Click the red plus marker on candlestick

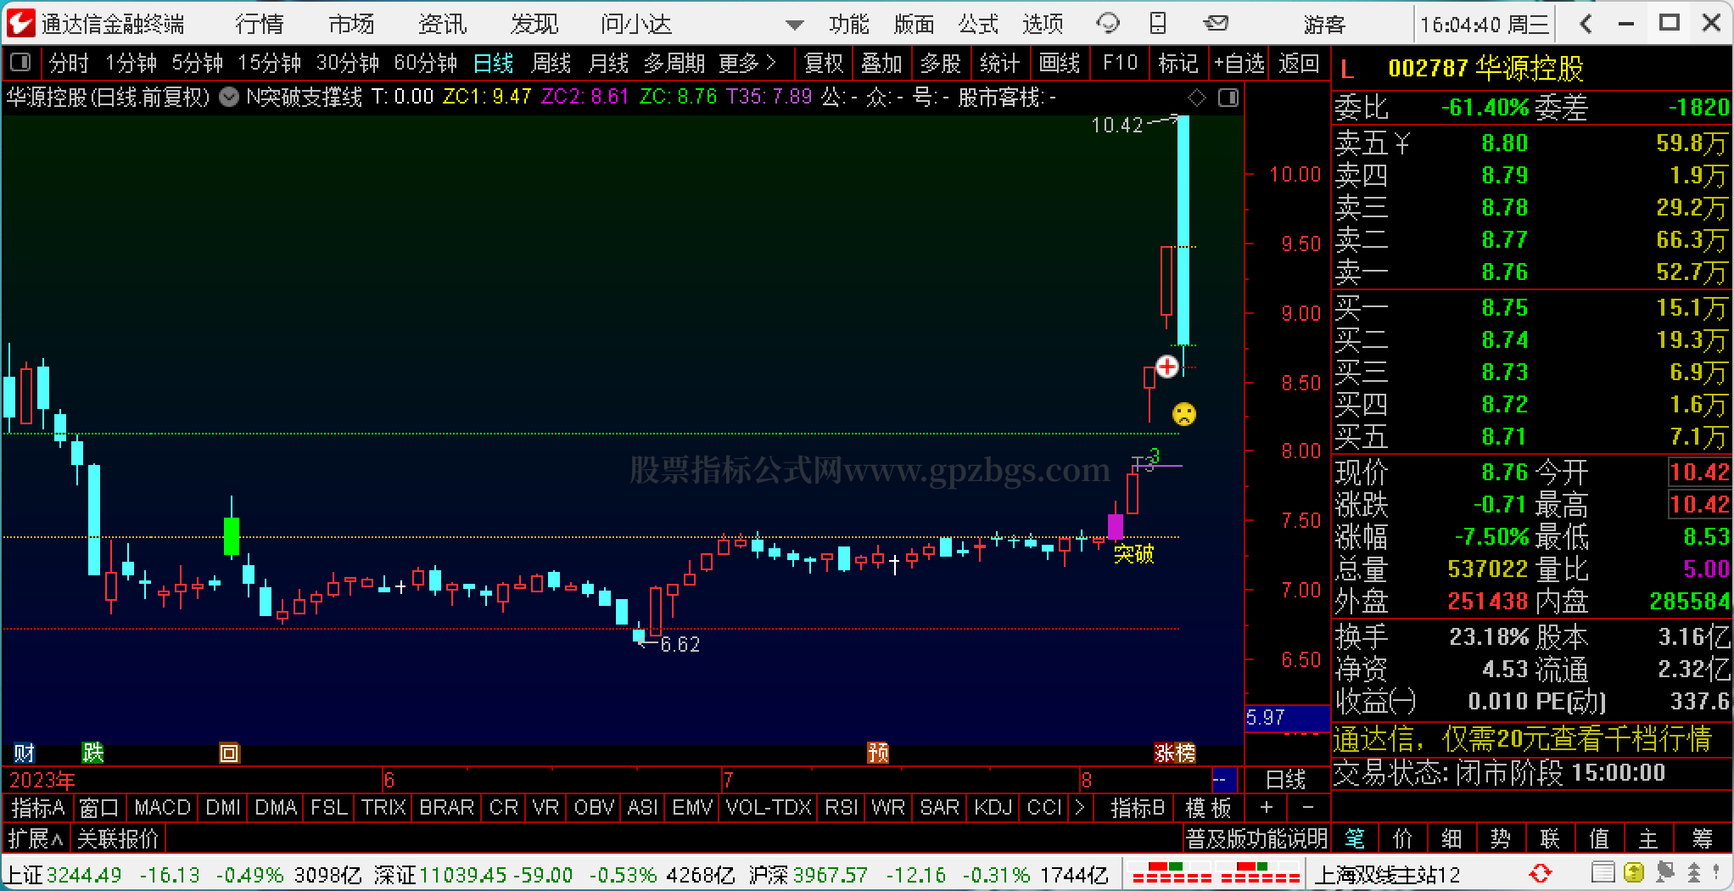click(x=1167, y=367)
